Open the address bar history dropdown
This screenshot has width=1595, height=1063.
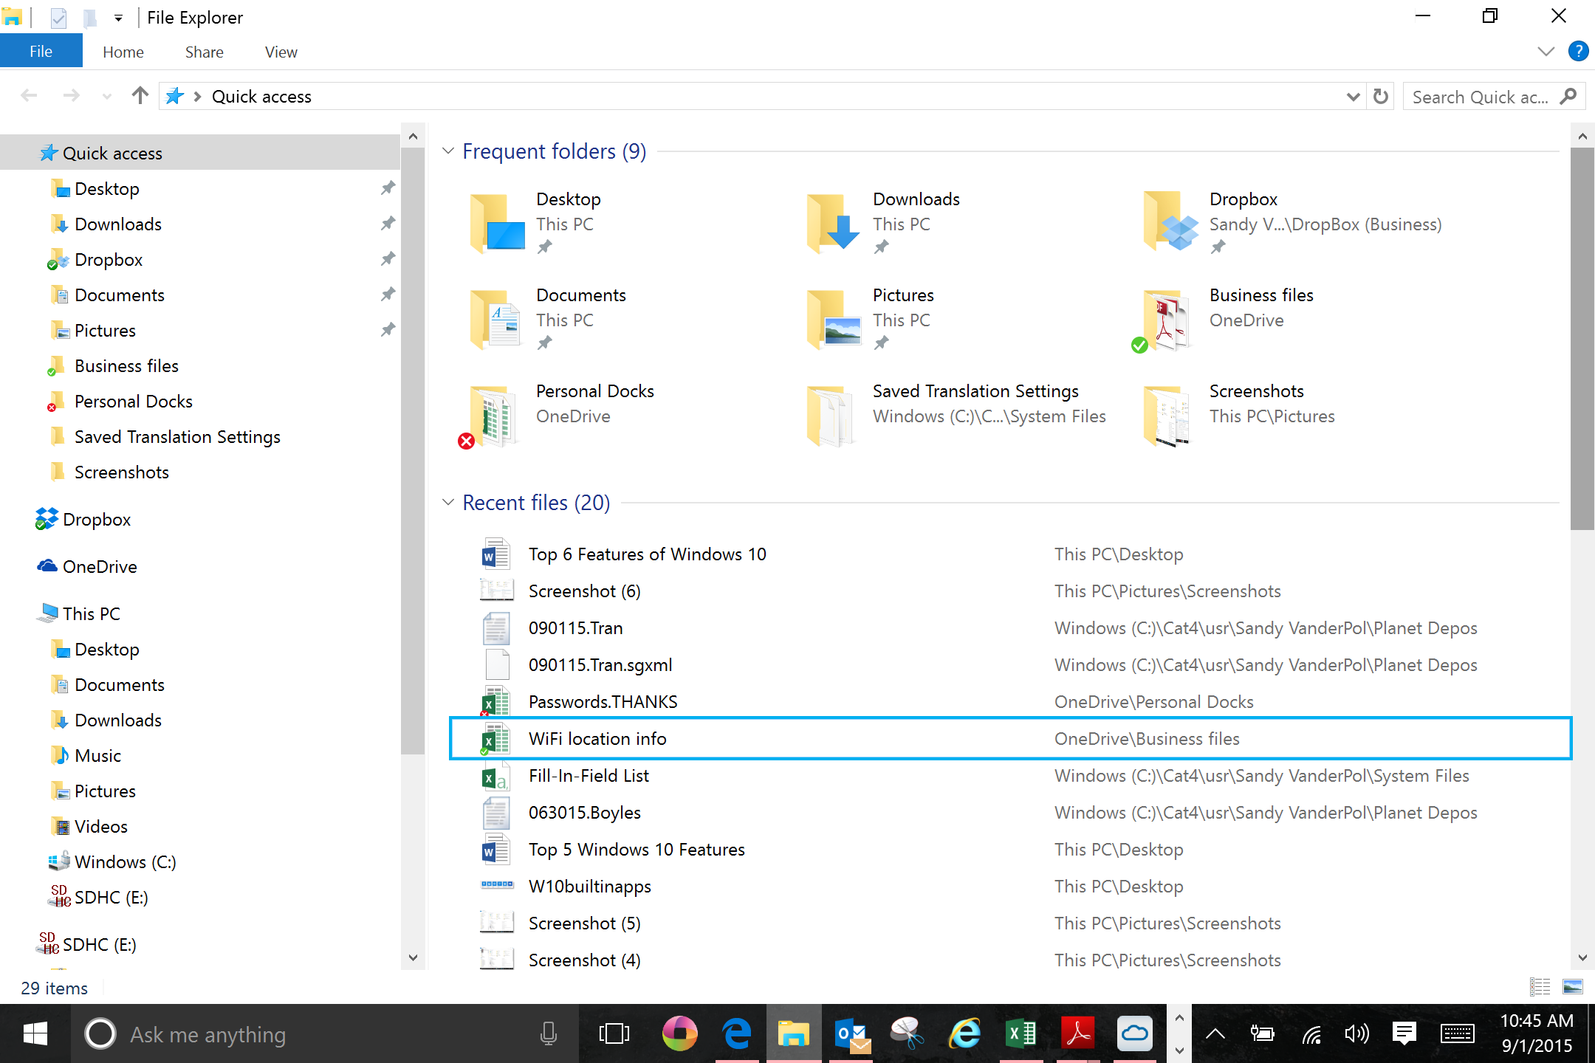coord(1353,97)
